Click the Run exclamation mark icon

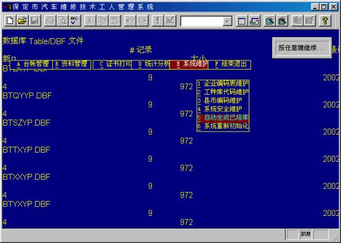(x=158, y=21)
